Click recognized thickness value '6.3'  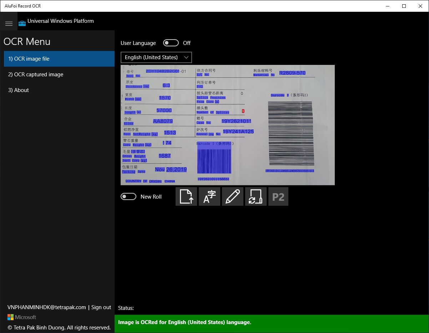(x=166, y=86)
